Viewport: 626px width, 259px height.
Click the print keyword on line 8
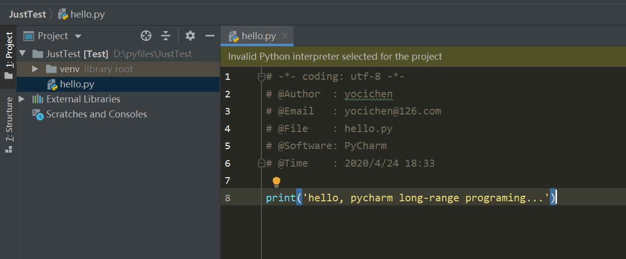[x=281, y=198]
